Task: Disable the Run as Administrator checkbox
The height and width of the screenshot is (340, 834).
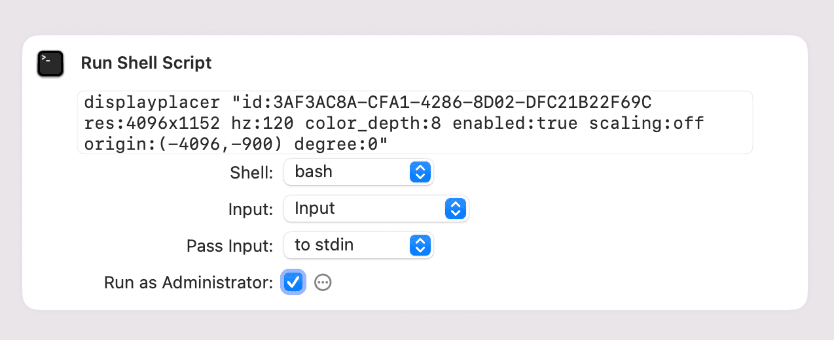Action: (293, 282)
